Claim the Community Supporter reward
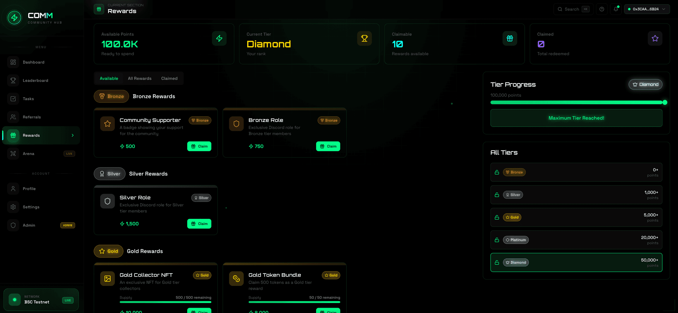678x313 pixels. pyautogui.click(x=199, y=146)
